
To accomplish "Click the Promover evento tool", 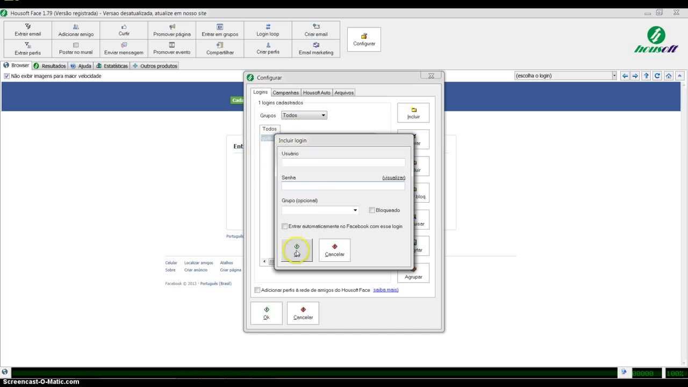I will [x=172, y=48].
